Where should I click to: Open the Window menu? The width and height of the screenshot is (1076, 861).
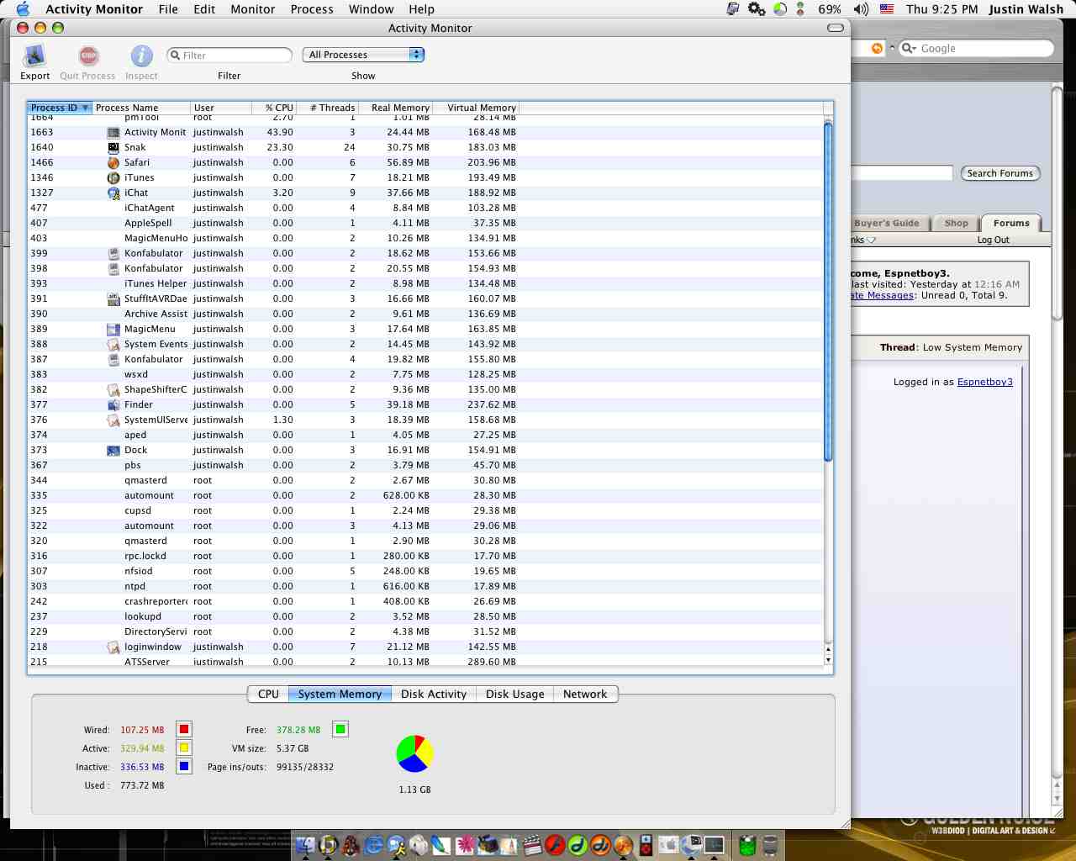point(371,9)
